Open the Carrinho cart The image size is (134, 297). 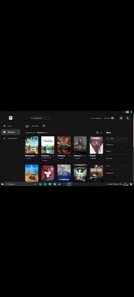(109, 118)
